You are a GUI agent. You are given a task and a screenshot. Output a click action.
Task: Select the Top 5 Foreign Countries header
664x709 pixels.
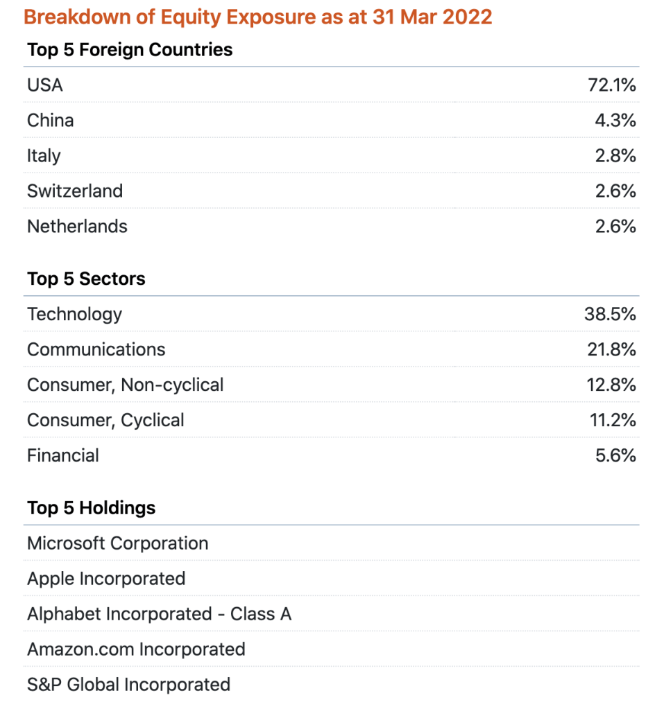point(130,50)
